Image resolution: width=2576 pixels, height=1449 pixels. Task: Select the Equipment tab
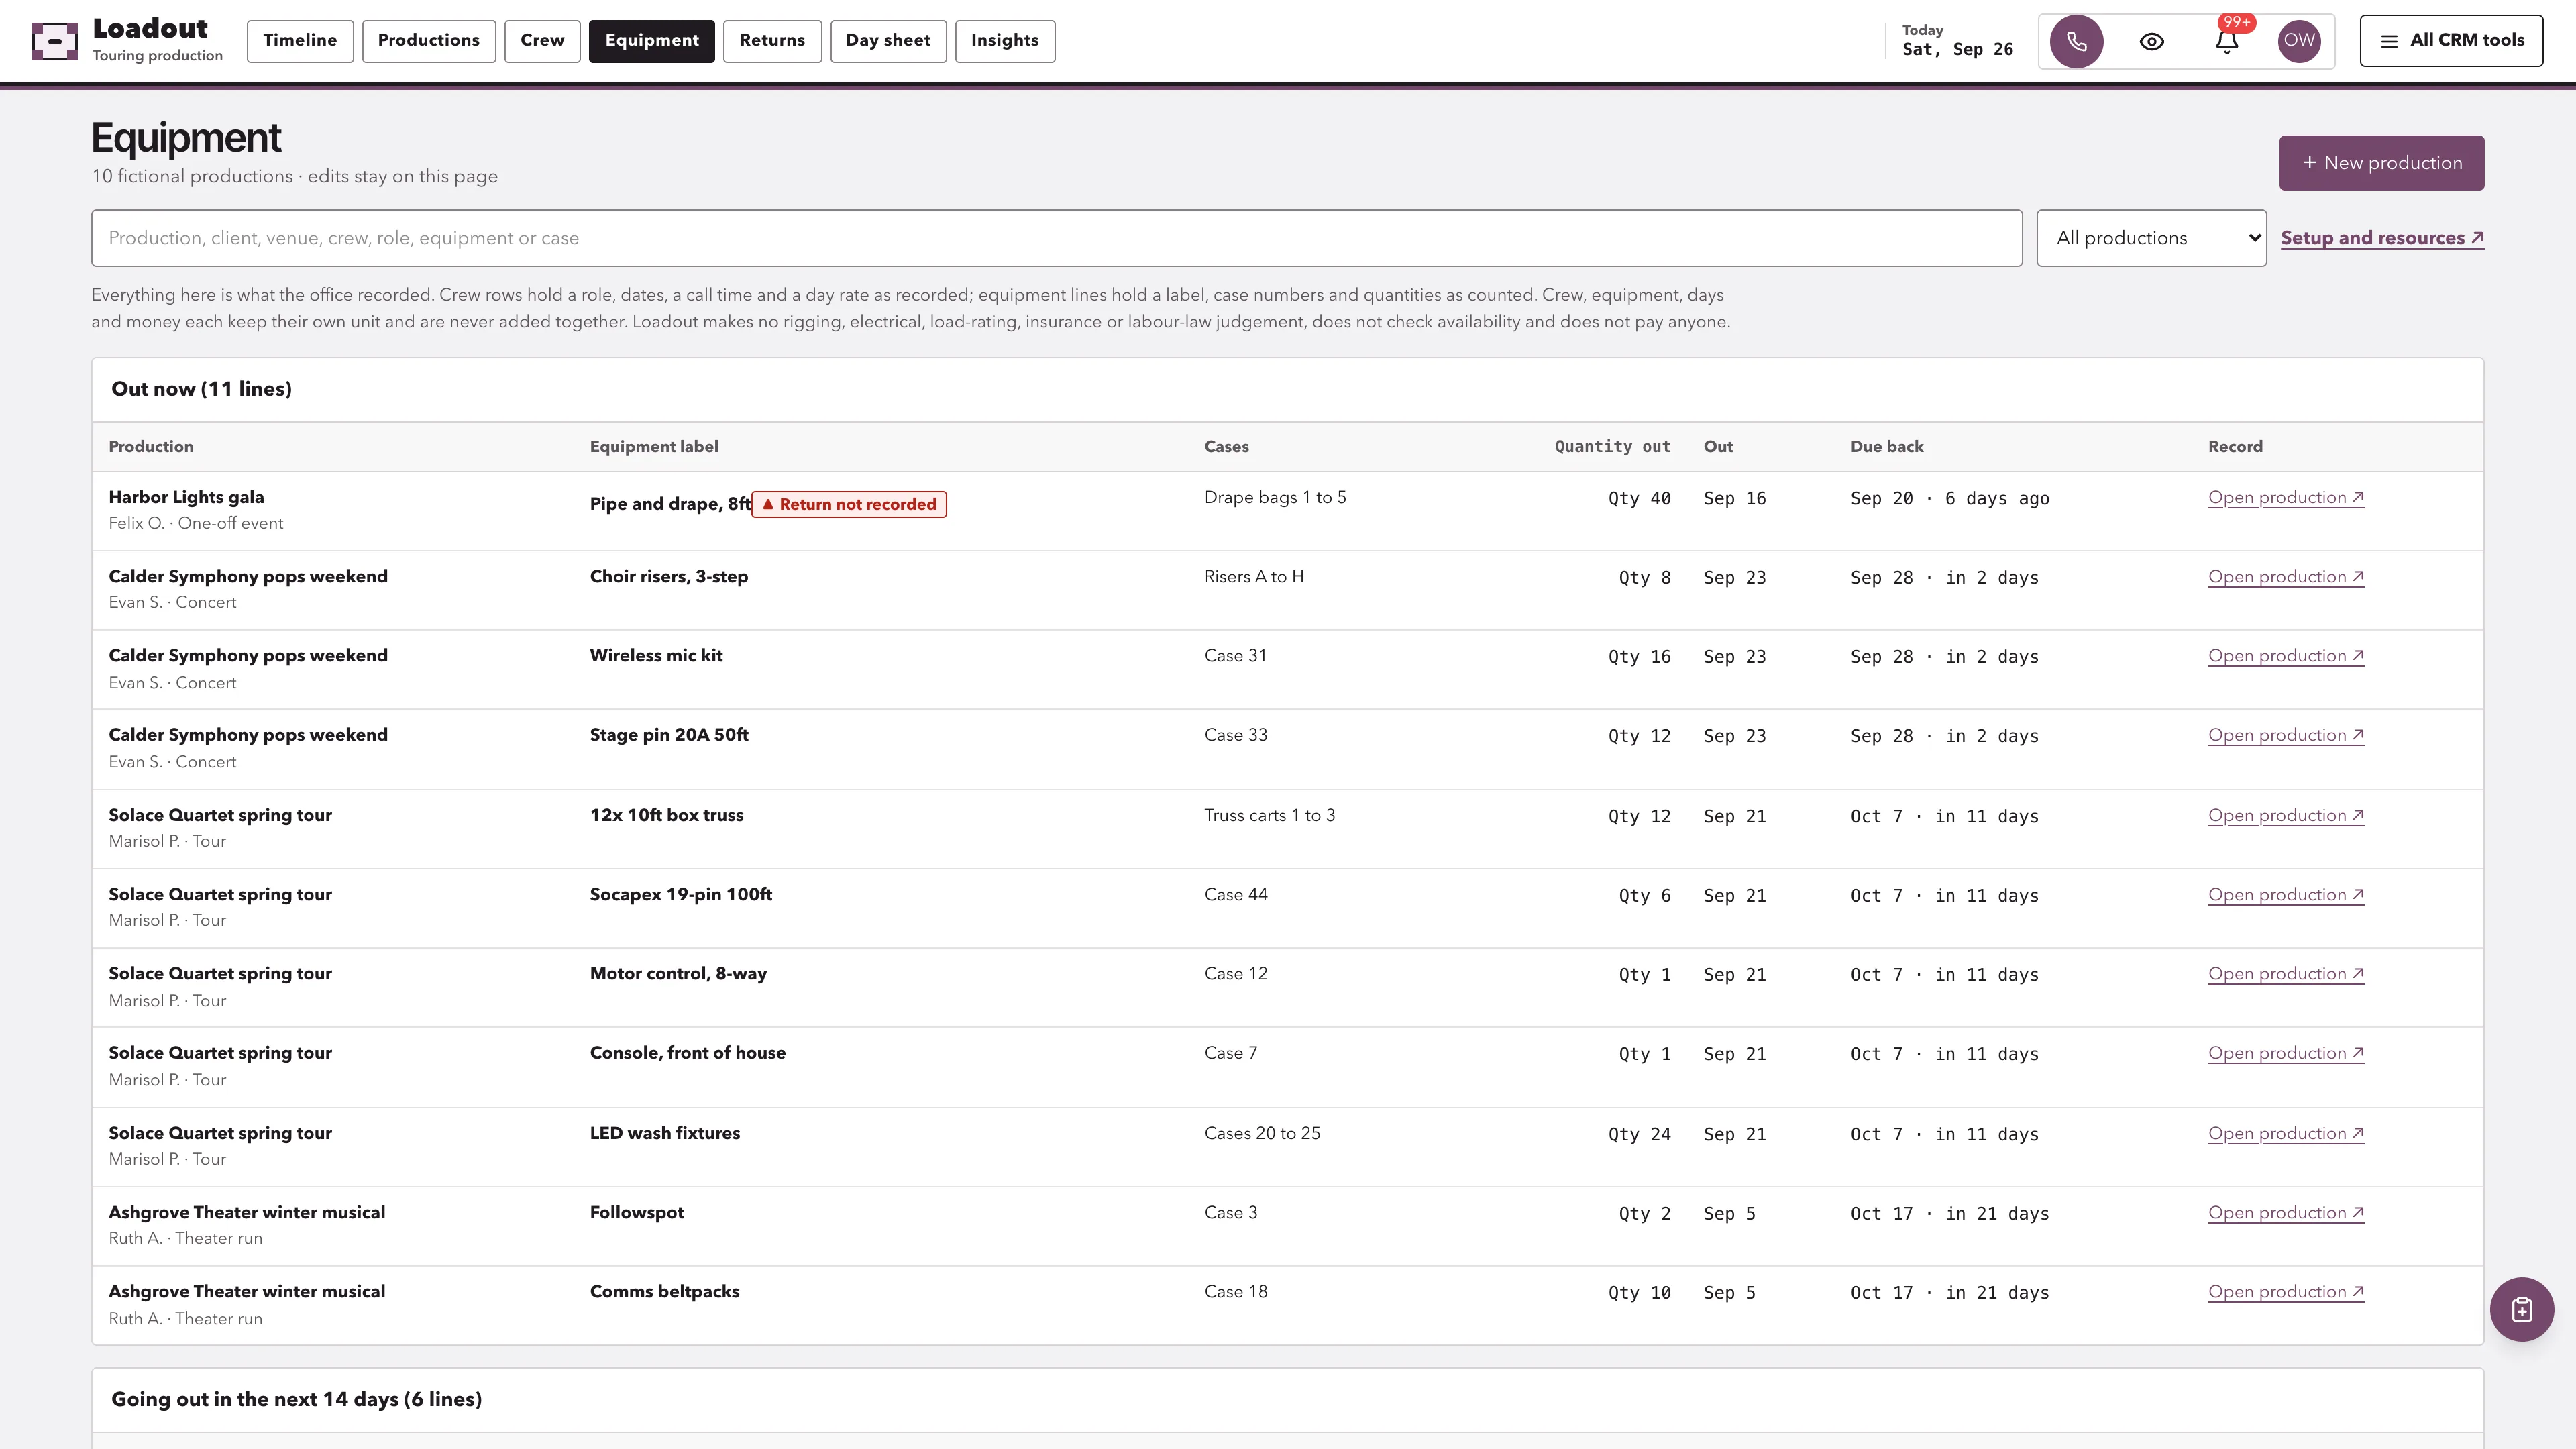point(651,41)
